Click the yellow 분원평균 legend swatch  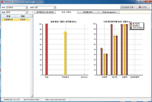pyautogui.click(x=131, y=26)
